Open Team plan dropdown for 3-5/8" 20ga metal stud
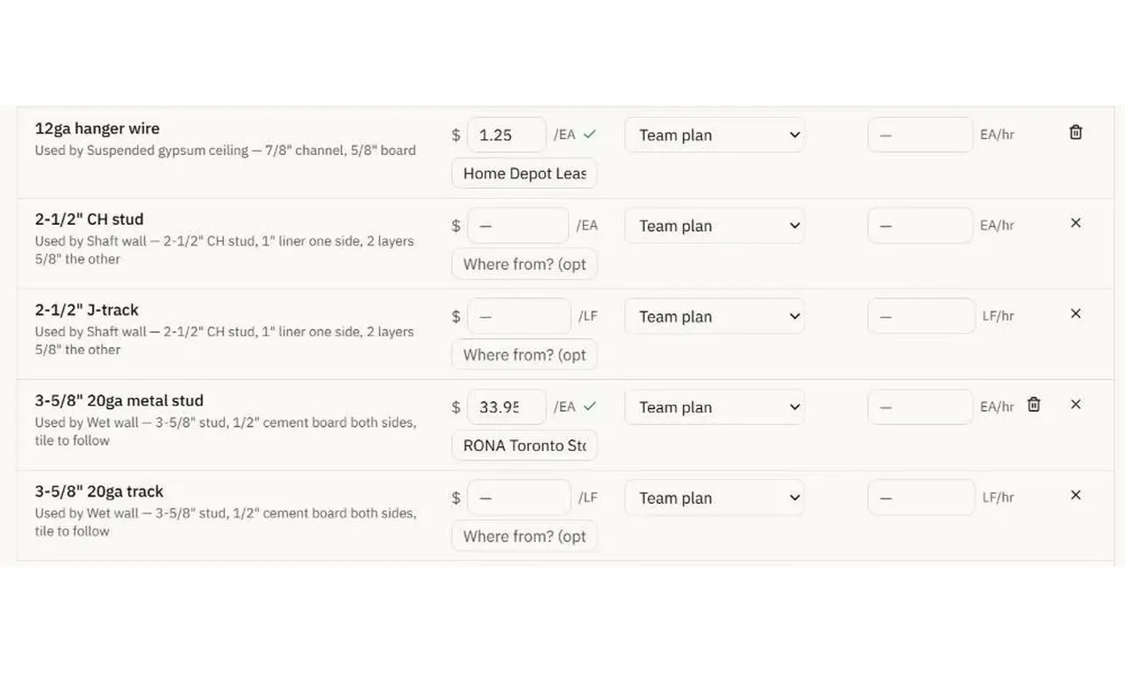The image size is (1125, 673). (x=715, y=407)
